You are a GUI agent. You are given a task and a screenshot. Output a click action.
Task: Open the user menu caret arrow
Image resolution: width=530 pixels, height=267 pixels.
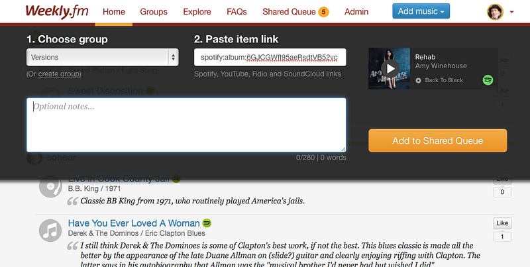point(511,12)
